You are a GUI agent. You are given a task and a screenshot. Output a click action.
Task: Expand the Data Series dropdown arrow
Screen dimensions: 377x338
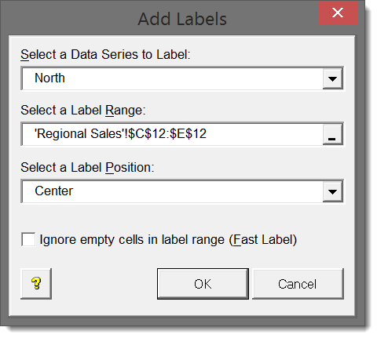[x=332, y=78]
